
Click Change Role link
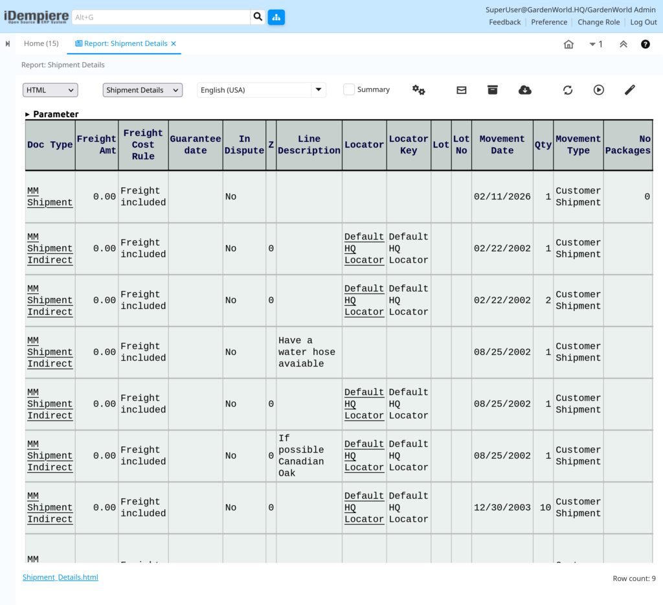[598, 22]
